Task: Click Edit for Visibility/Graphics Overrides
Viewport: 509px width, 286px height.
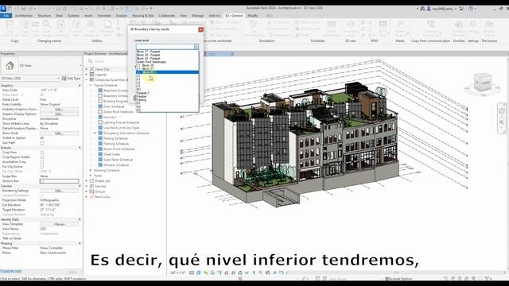Action: point(59,110)
